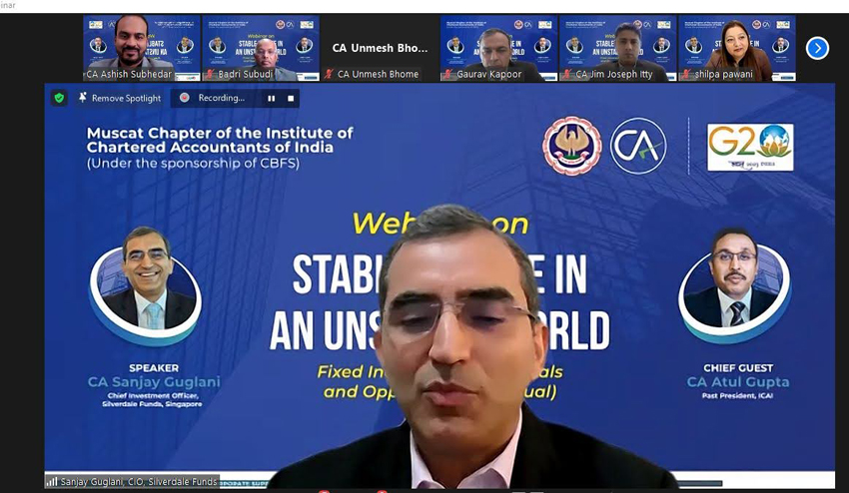Viewport: 849px width, 493px height.
Task: Click muted mic icon next to Badri Subudi
Action: (x=210, y=74)
